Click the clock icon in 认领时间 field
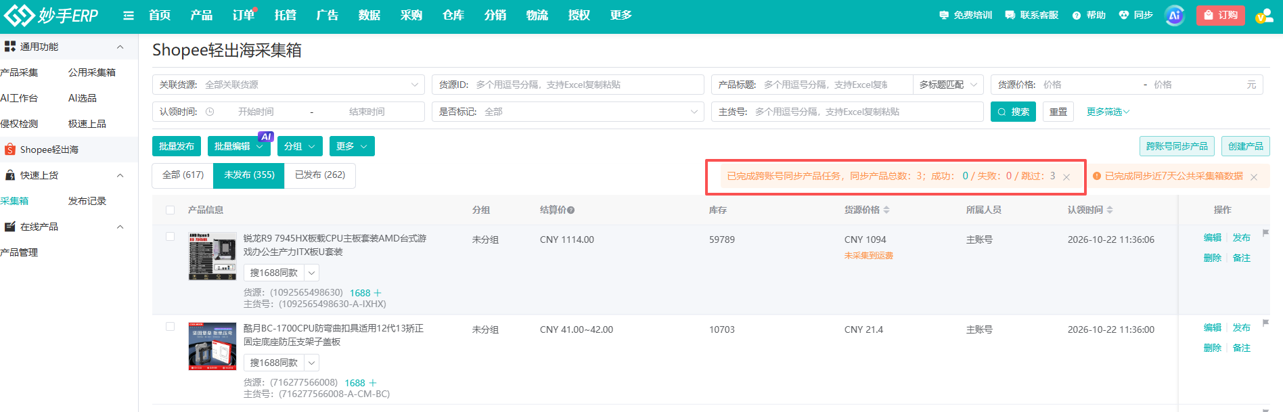The width and height of the screenshot is (1283, 412). coord(210,112)
